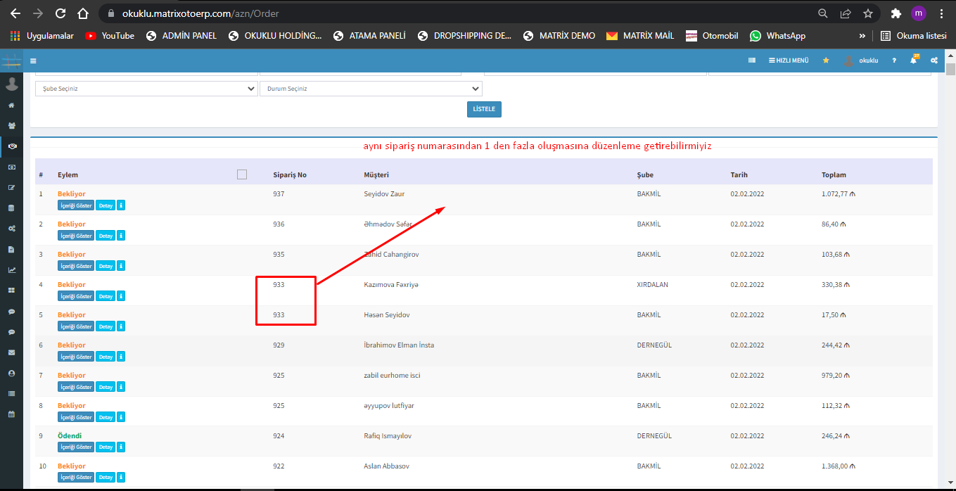Open the HIZLI MENÜ quick menu
The width and height of the screenshot is (956, 491).
coord(789,60)
